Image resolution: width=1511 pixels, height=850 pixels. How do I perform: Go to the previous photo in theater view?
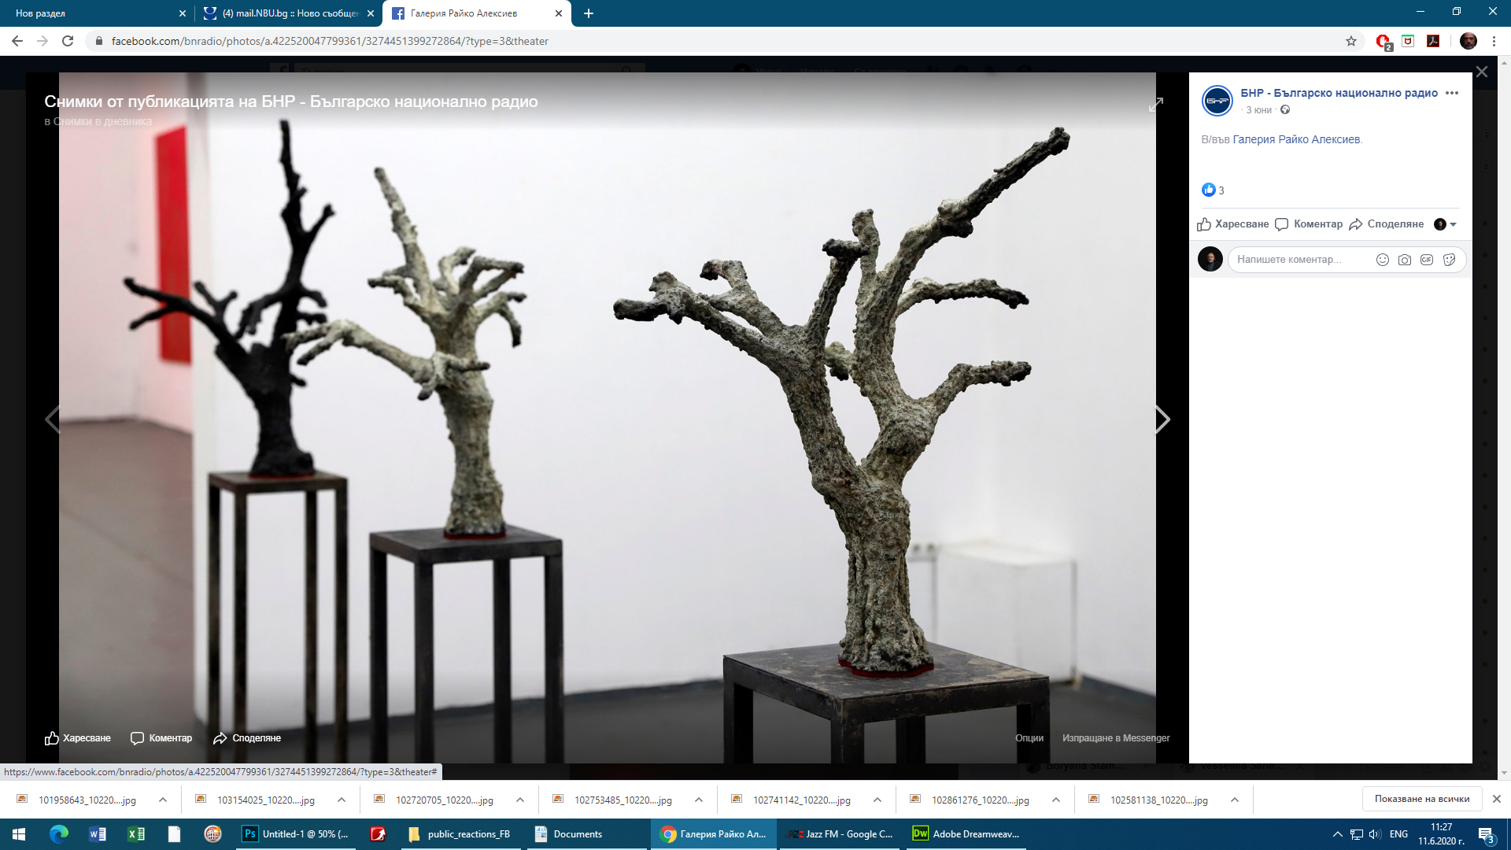[53, 419]
